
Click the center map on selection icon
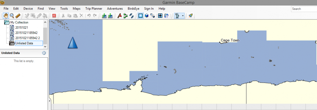[160, 16]
